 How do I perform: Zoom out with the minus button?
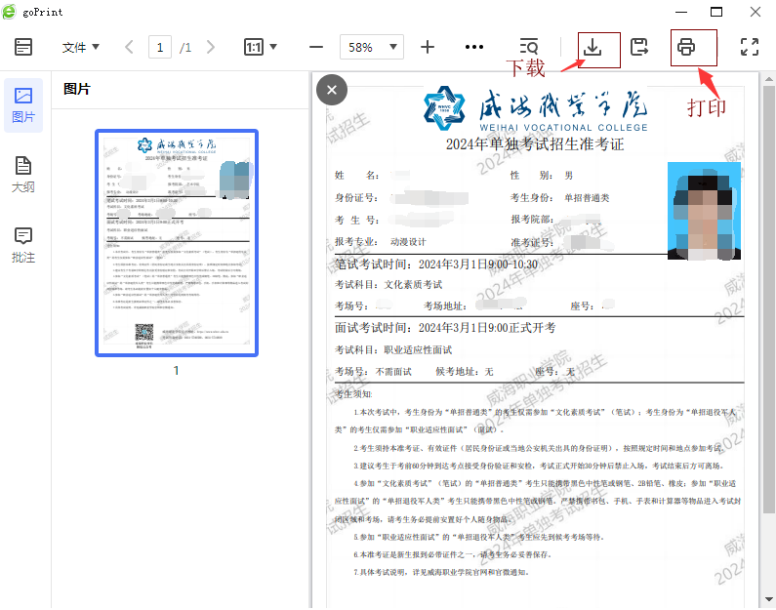[315, 47]
